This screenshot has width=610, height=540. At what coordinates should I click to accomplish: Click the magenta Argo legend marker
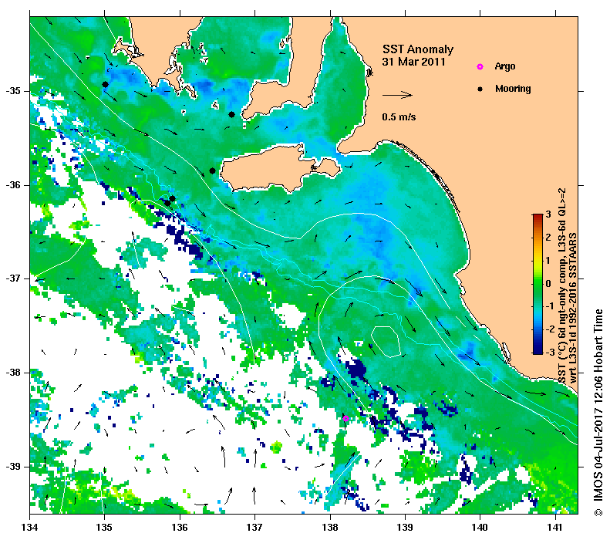[x=480, y=66]
